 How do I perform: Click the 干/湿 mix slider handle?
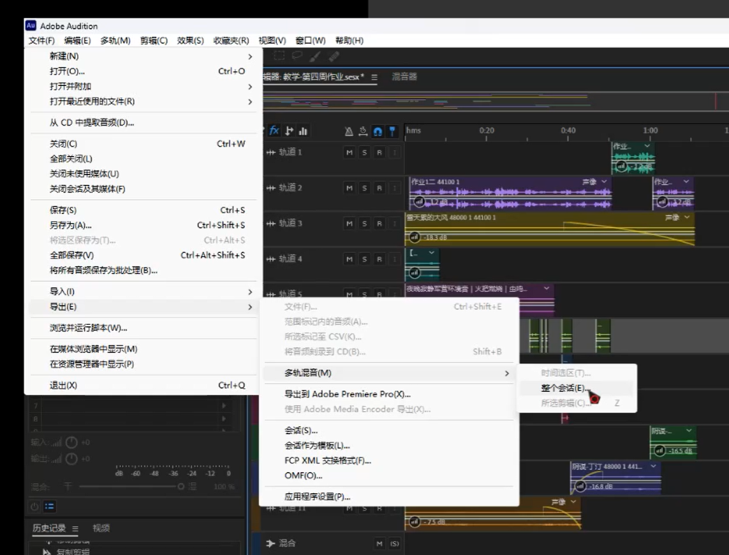(x=181, y=487)
